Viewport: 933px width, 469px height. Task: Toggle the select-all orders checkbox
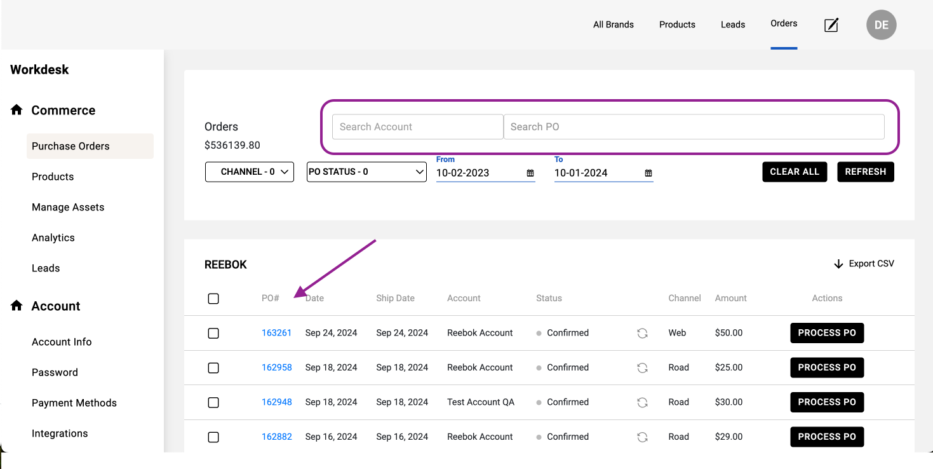tap(213, 299)
